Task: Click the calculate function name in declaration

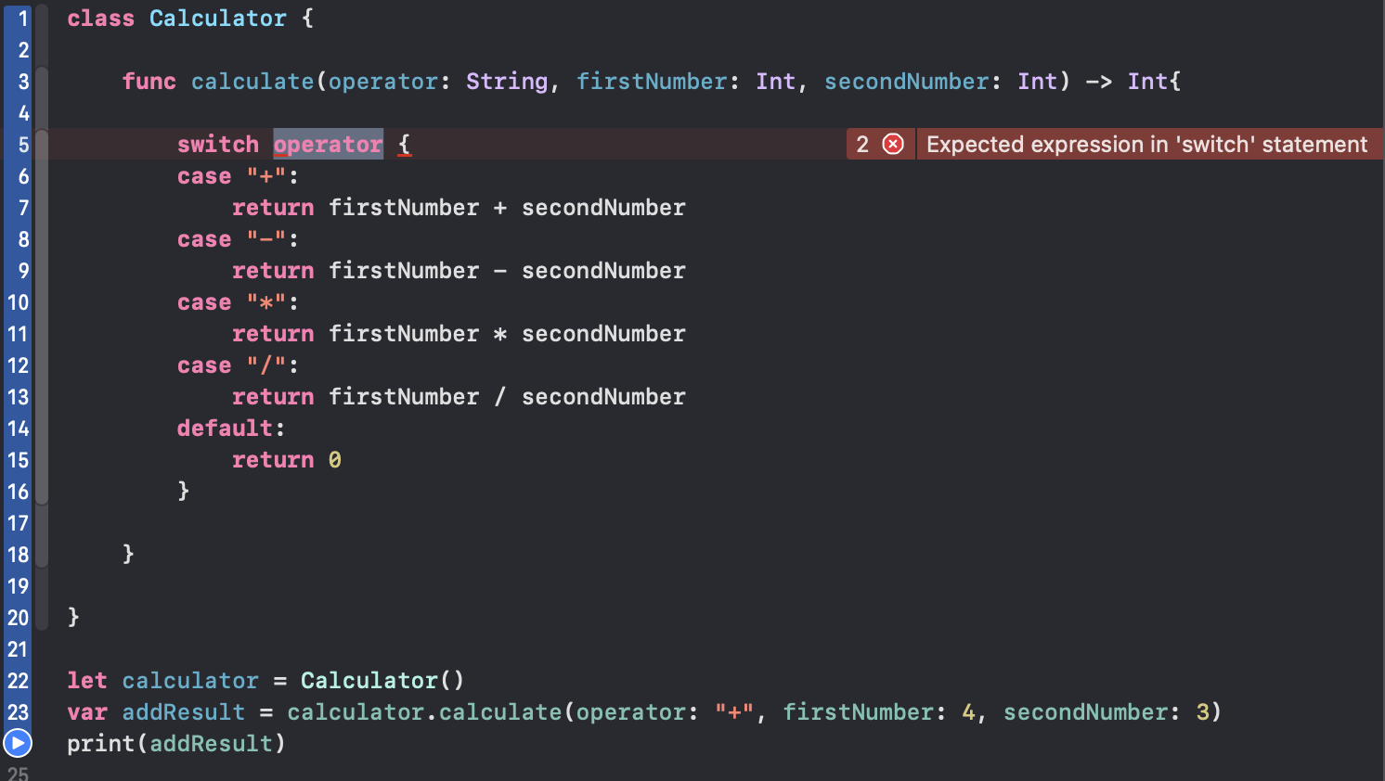Action: coord(252,82)
